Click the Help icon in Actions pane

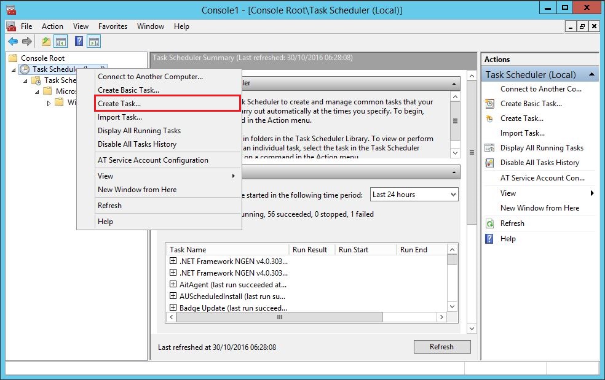click(x=489, y=239)
